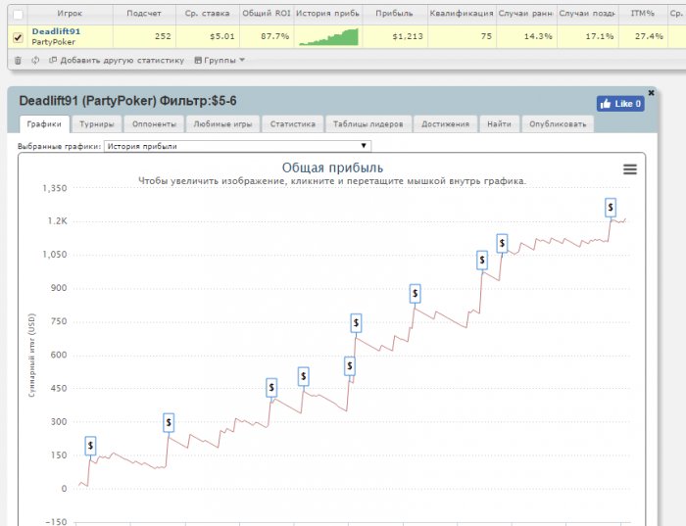The image size is (686, 526).
Task: Toggle the select-all checkbox in table header
Action: coord(18,15)
